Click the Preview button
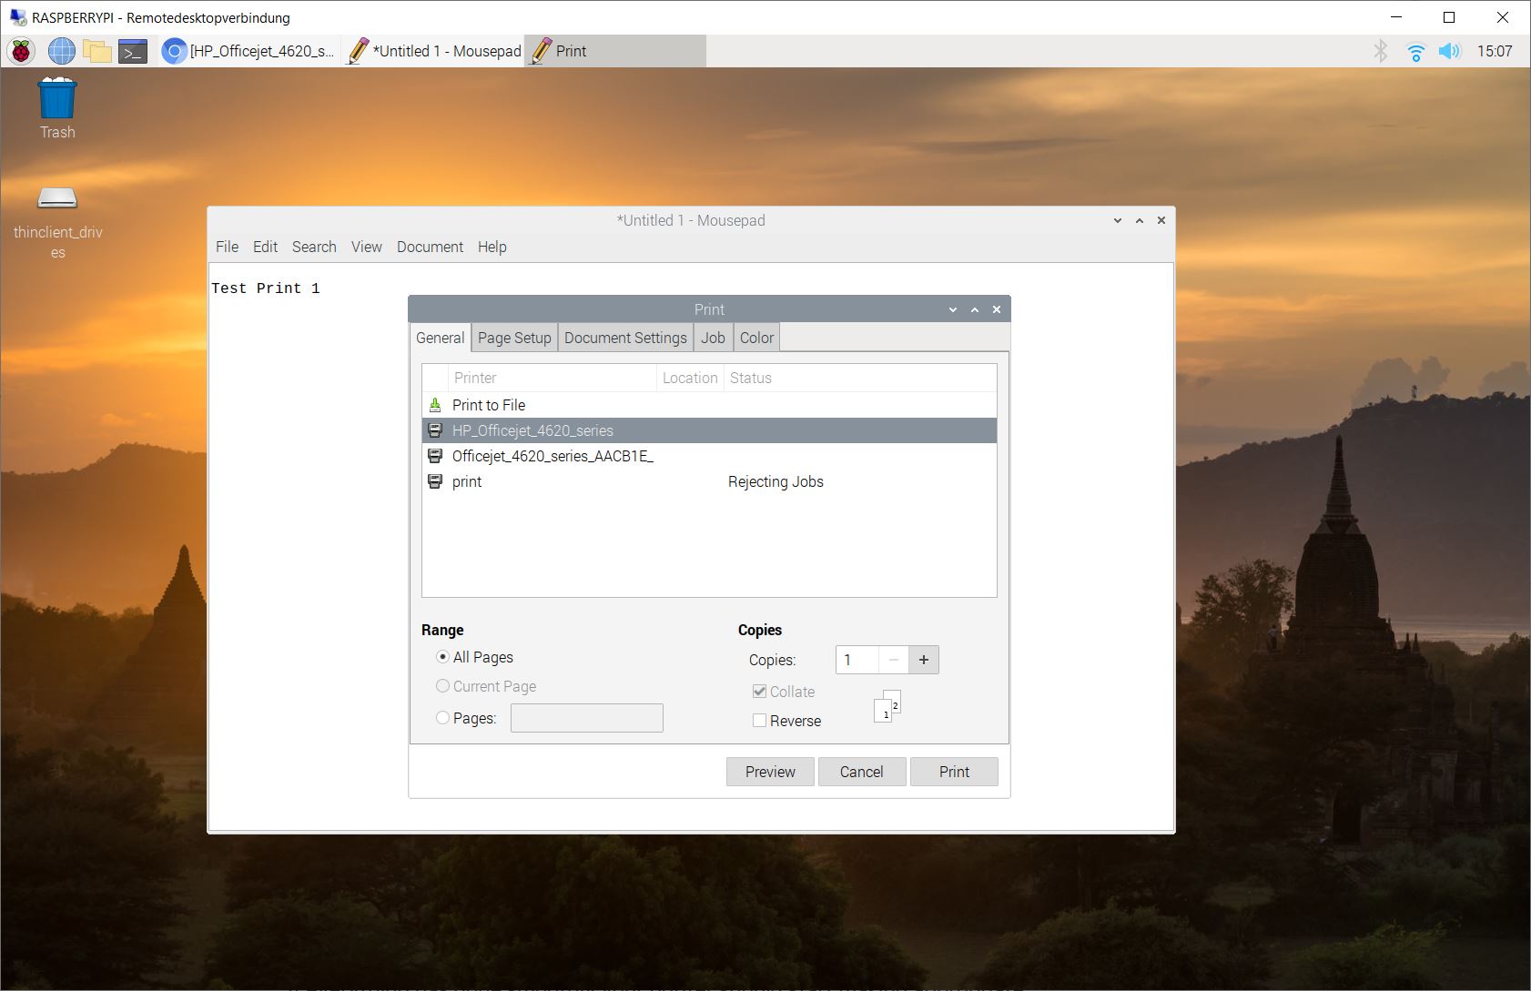Screen dimensions: 1531x991 tap(770, 772)
